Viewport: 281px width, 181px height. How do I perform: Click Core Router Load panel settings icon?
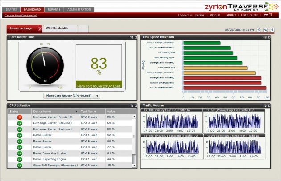point(132,37)
